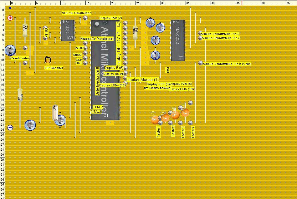Select the 'Display RS (4)' label

(x=114, y=74)
